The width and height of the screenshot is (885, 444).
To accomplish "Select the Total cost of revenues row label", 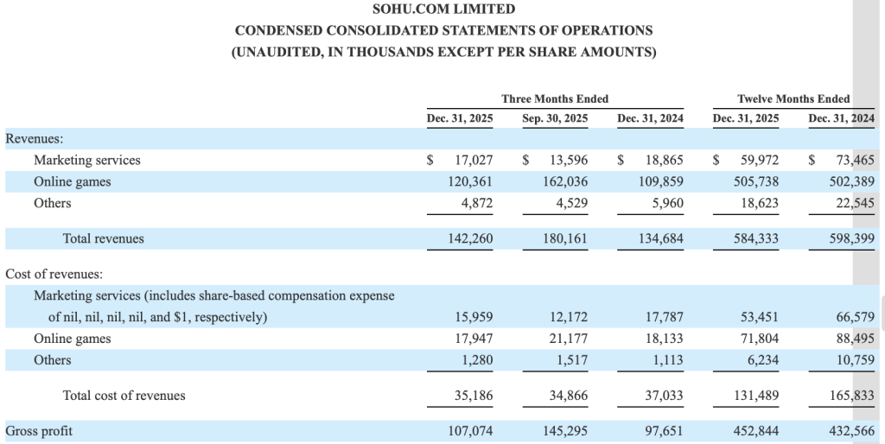I will [x=124, y=396].
